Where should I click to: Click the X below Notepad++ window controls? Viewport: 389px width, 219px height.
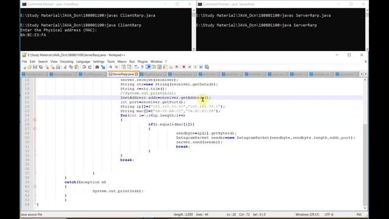(365, 61)
